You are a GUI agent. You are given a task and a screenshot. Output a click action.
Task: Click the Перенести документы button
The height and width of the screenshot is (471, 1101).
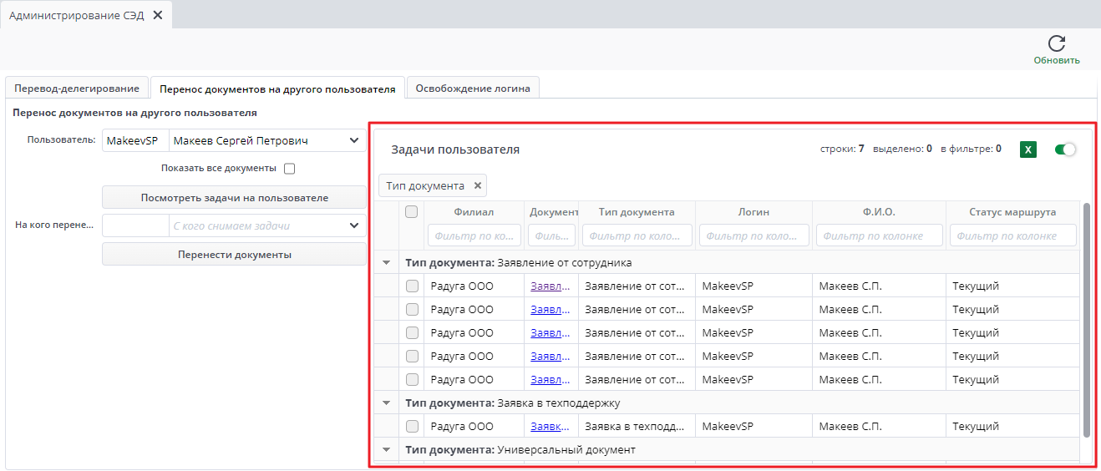[x=234, y=254]
